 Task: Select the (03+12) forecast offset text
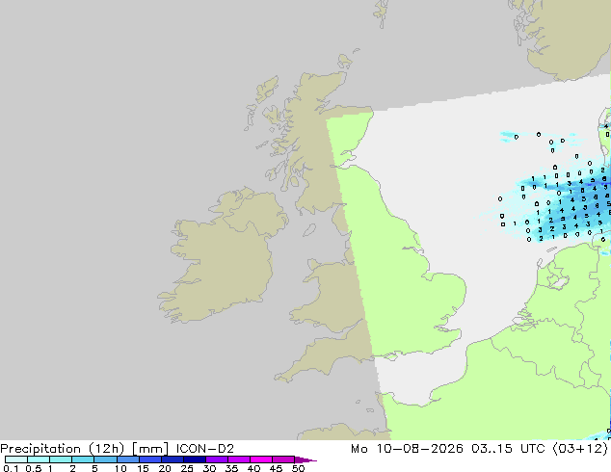(x=580, y=449)
